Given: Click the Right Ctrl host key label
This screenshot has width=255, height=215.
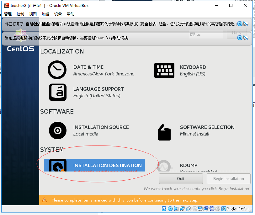Looking at the screenshot, I should [236, 209].
